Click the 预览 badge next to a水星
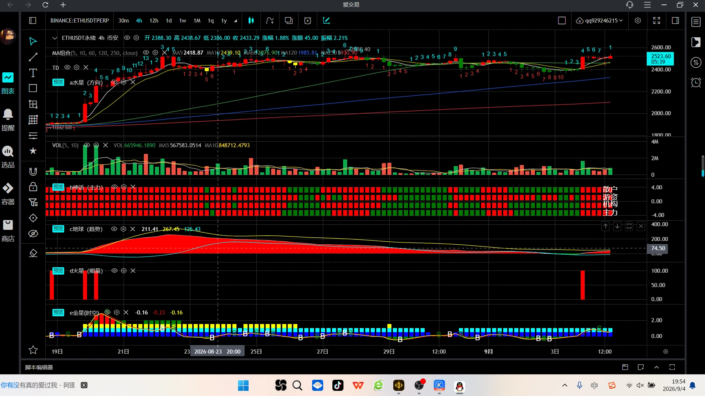The width and height of the screenshot is (705, 396). pyautogui.click(x=58, y=82)
